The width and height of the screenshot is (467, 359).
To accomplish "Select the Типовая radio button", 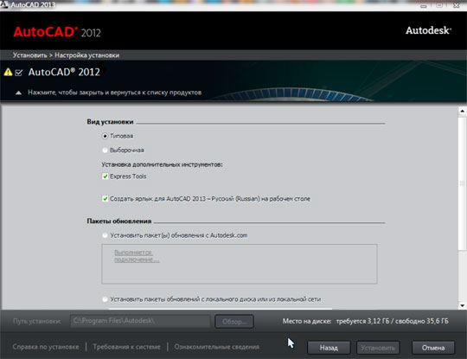I will (105, 136).
